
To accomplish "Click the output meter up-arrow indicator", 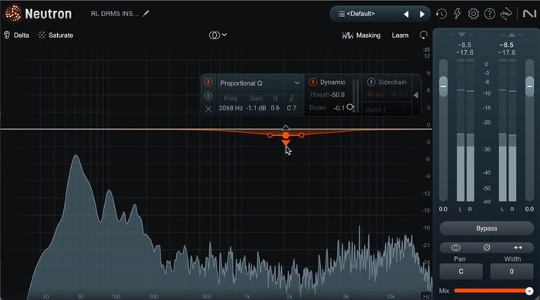I will [511, 35].
